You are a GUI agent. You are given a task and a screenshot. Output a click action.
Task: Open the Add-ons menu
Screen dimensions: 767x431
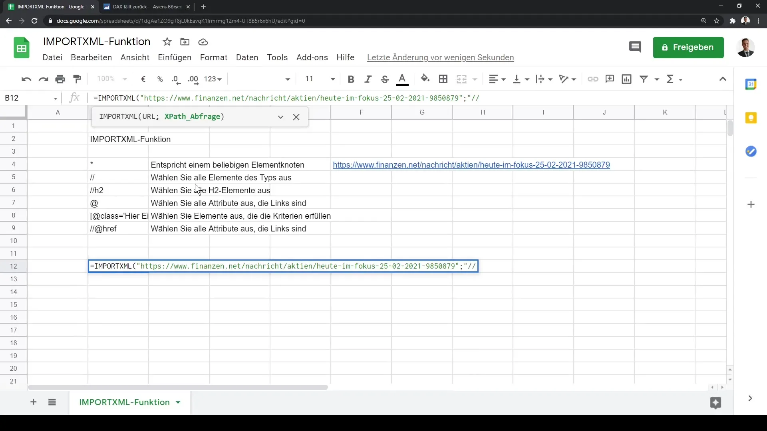click(312, 57)
